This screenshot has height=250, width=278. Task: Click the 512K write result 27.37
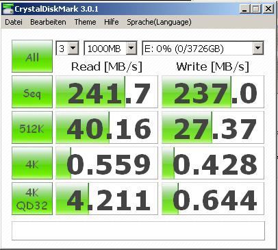pos(213,127)
